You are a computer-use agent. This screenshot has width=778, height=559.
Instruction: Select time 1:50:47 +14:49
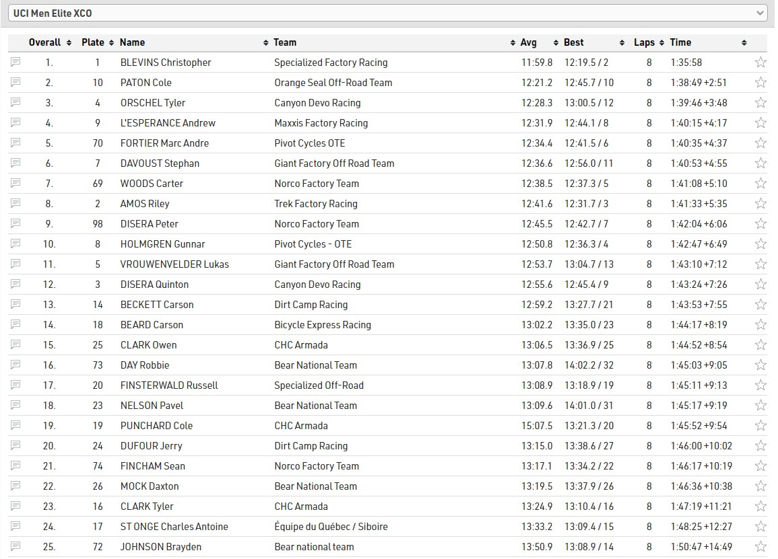pos(701,547)
